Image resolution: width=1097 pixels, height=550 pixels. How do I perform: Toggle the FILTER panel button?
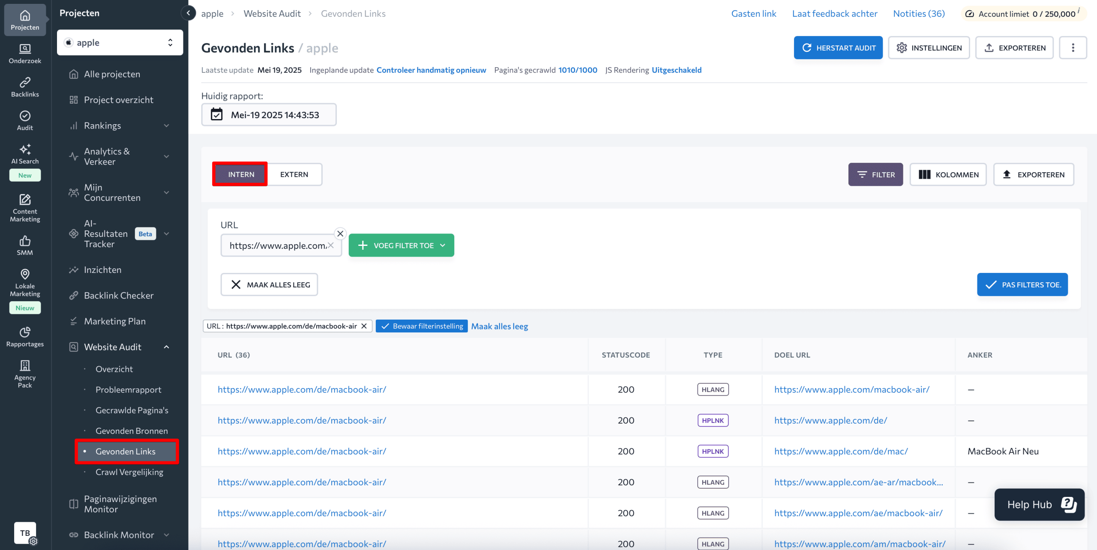[x=876, y=174]
